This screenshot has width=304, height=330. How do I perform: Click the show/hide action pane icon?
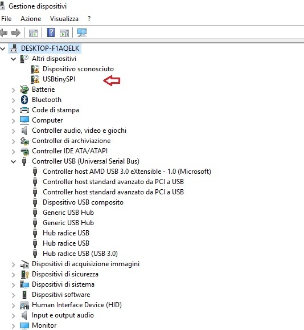[64, 33]
